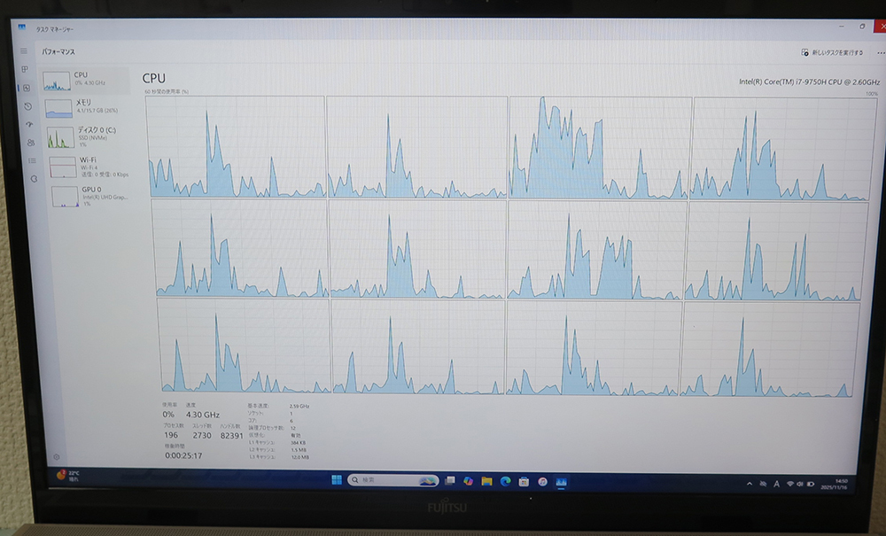Expand the system tray hidden icons chevron
Image resolution: width=886 pixels, height=536 pixels.
click(x=750, y=484)
